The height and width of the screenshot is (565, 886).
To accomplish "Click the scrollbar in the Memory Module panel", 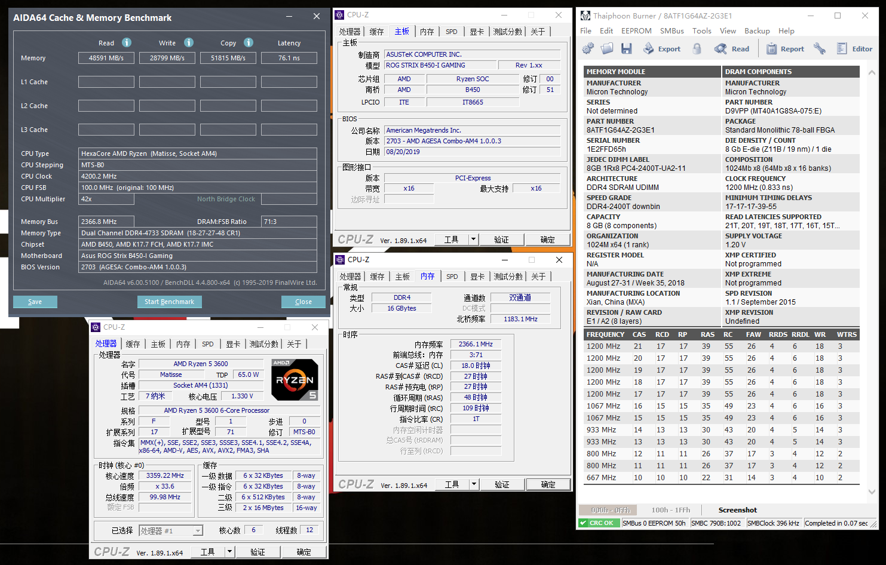I will click(x=872, y=179).
